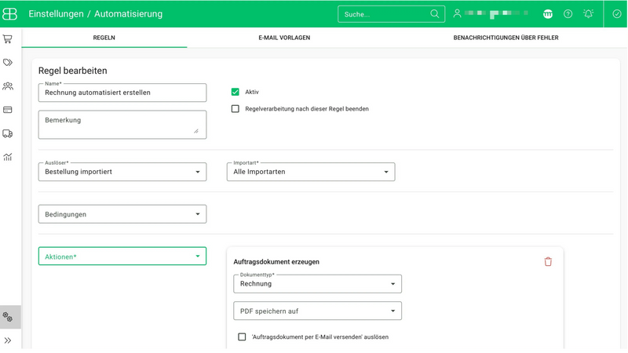
Task: Open the help question mark icon
Action: 568,14
